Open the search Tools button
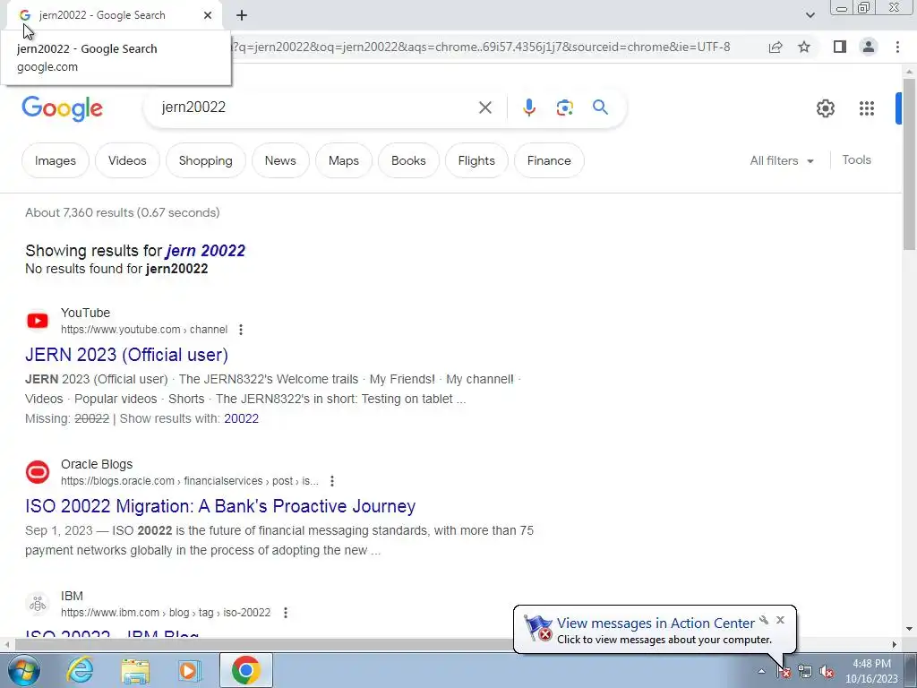 (856, 159)
